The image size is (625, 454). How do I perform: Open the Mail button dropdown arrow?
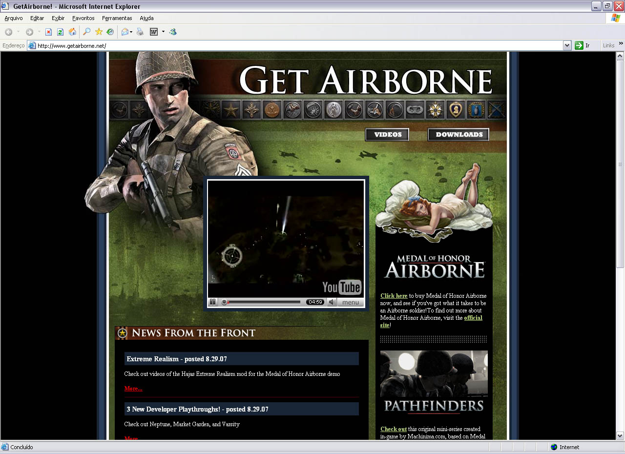pyautogui.click(x=131, y=32)
